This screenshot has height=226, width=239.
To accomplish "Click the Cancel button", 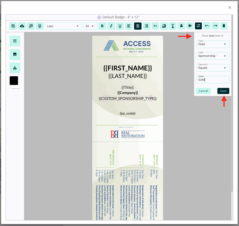I will tap(203, 91).
